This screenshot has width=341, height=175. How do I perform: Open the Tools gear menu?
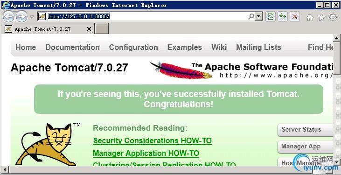tap(333, 17)
